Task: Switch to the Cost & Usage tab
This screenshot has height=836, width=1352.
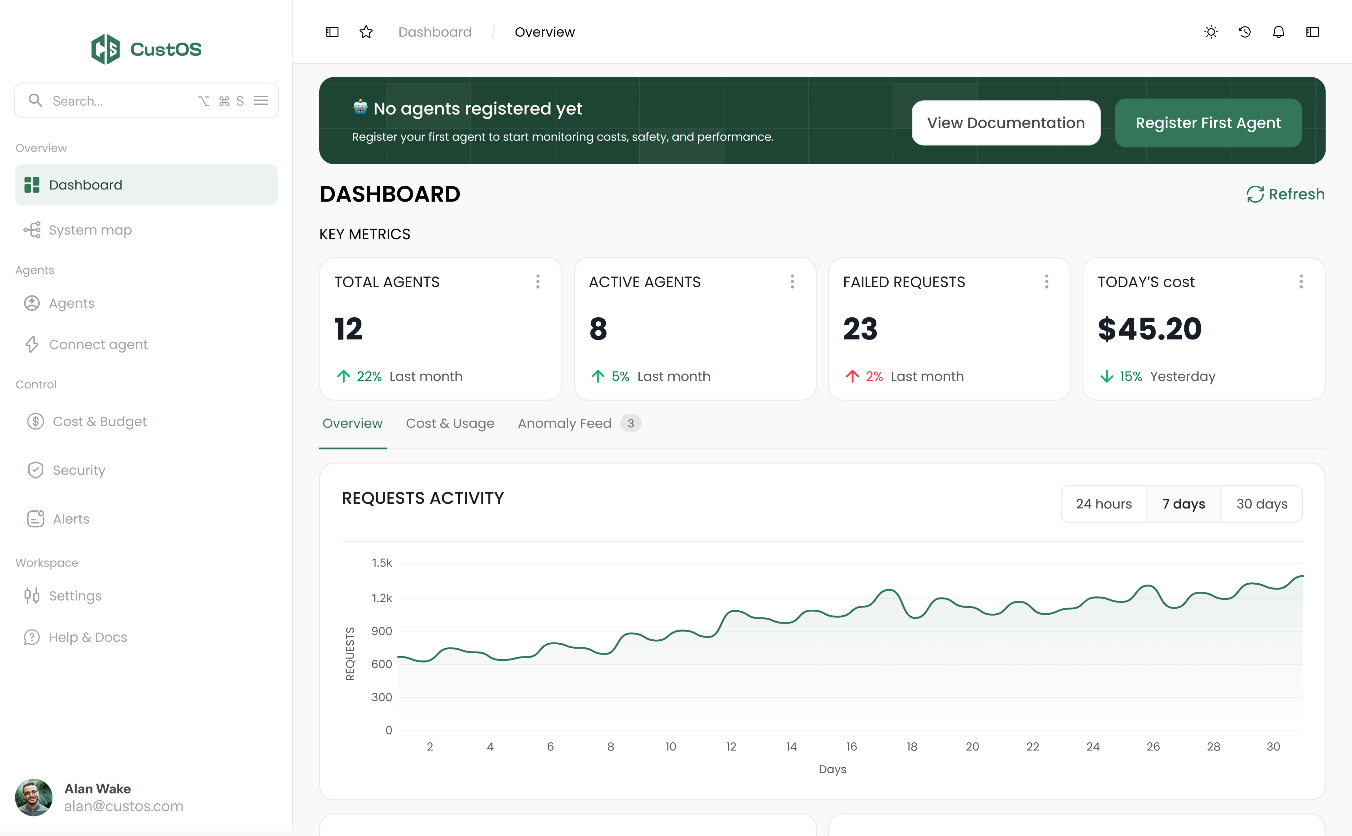Action: pos(450,423)
